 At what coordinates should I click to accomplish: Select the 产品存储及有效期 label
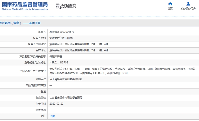click(36, 85)
